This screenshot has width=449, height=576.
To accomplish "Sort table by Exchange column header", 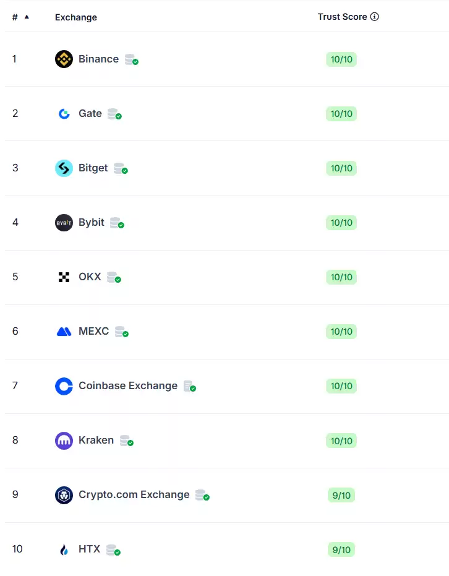I will coord(75,17).
